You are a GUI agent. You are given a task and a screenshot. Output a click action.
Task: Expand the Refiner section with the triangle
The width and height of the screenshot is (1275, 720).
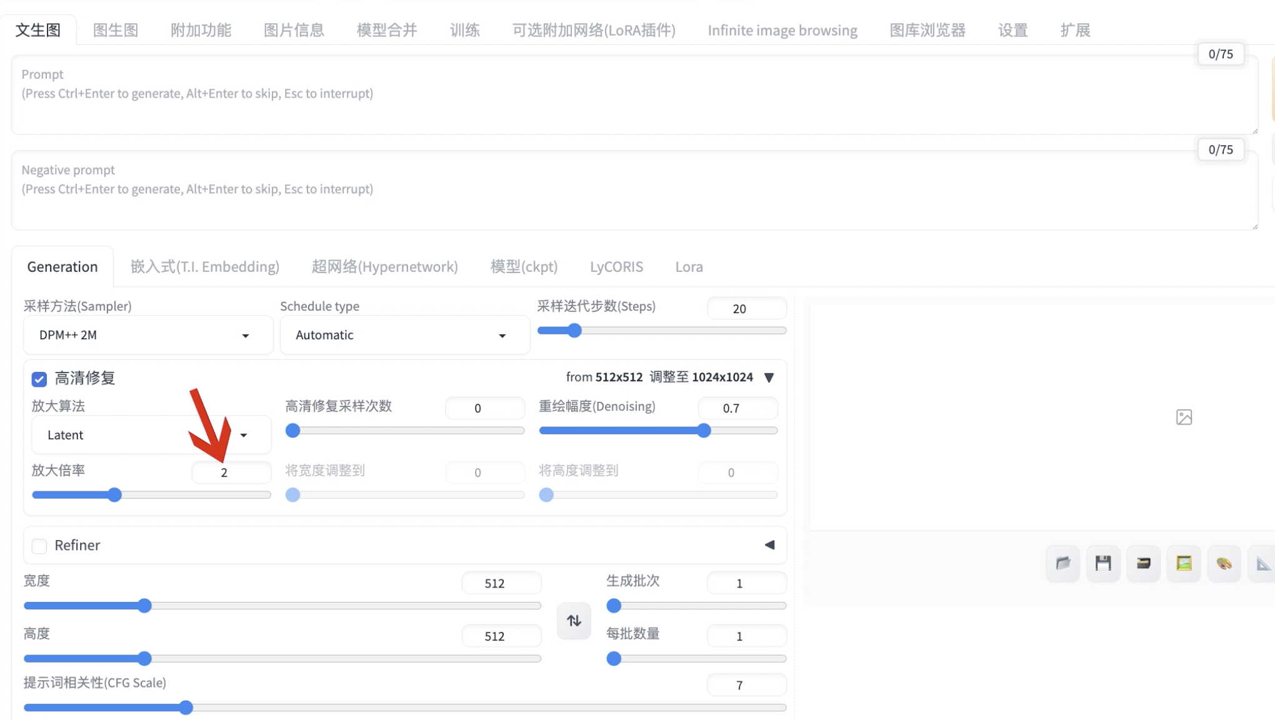769,545
